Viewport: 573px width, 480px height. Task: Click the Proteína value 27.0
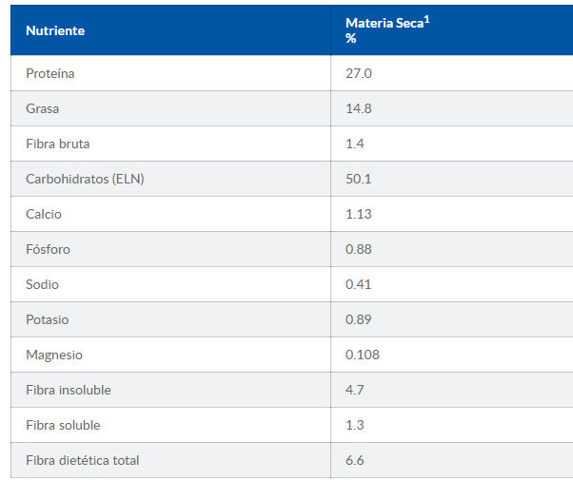pos(358,73)
